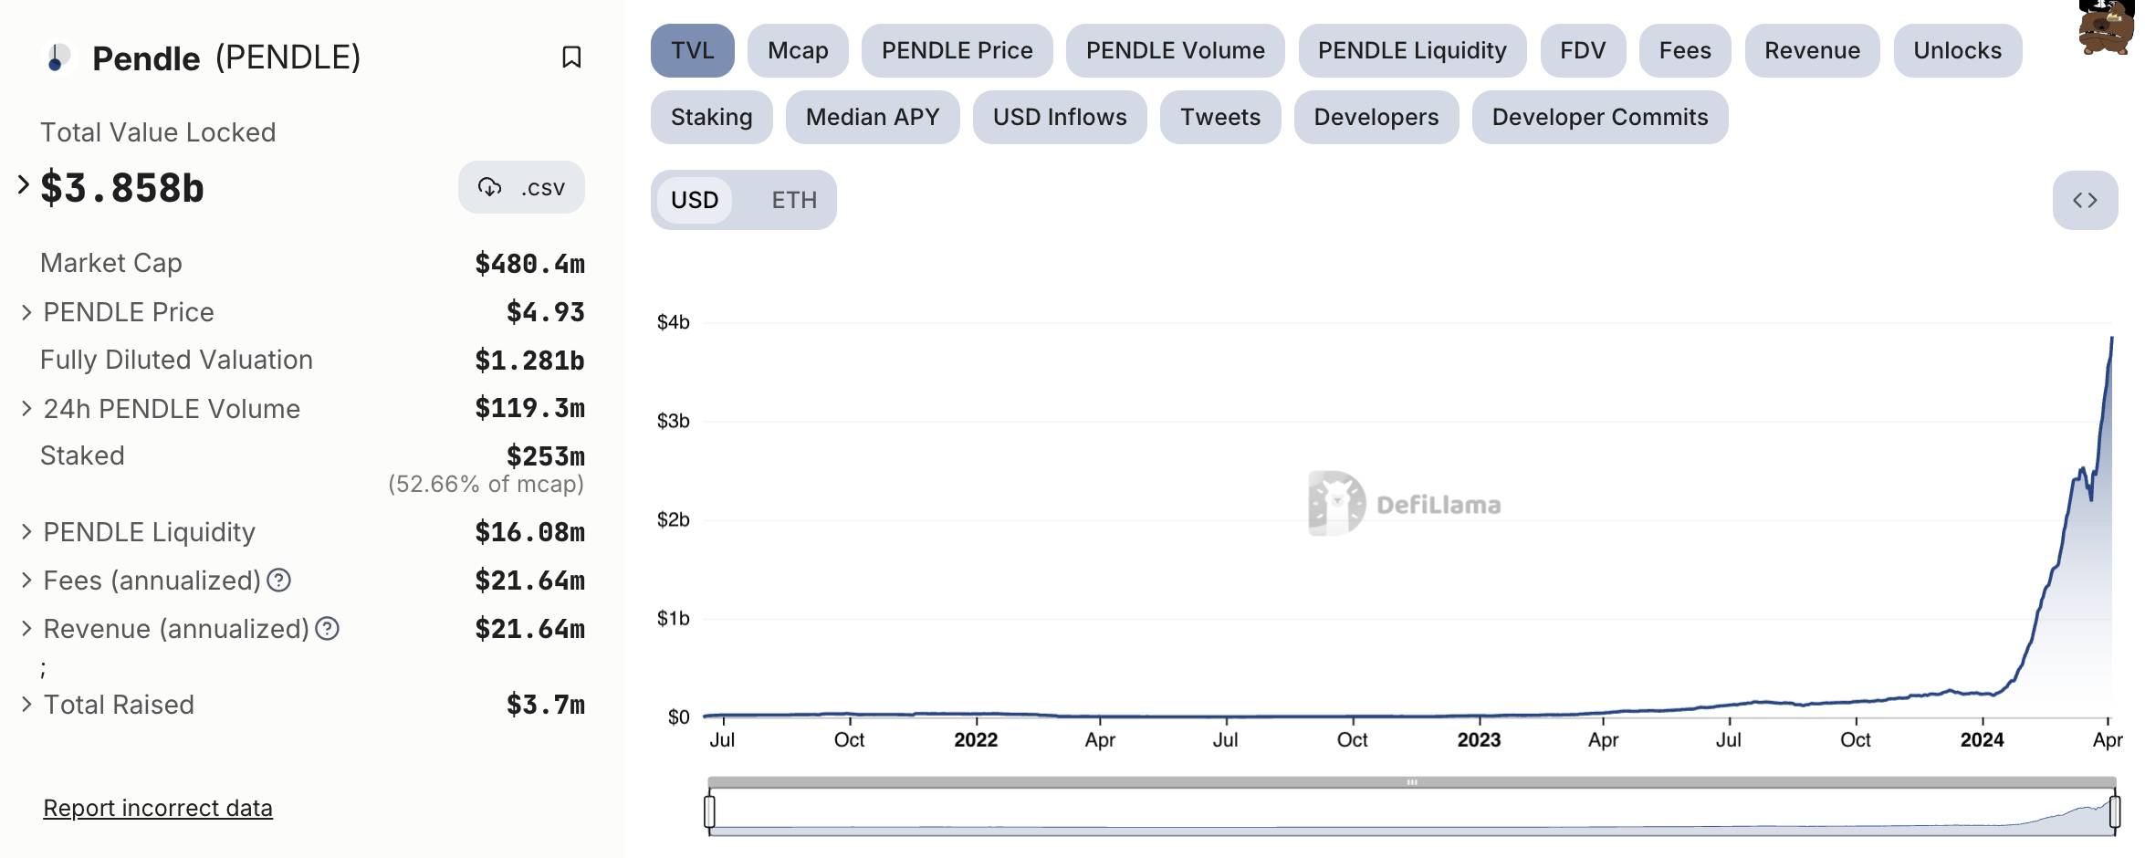Select USD chart denomination
This screenshot has width=2145, height=858.
point(695,200)
